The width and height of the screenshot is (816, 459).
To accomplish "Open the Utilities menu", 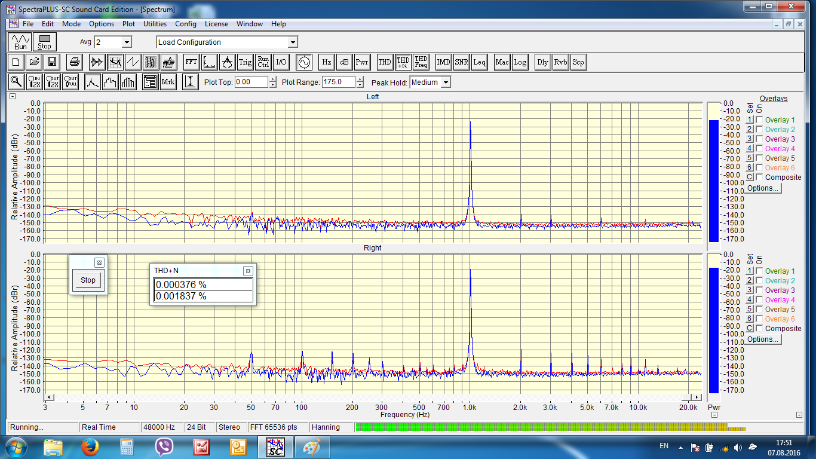I will point(155,24).
